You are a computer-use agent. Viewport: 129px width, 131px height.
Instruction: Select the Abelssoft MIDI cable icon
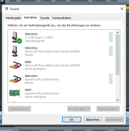(x=15, y=65)
